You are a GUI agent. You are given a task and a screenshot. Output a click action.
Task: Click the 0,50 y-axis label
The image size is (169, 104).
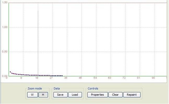click(5, 52)
